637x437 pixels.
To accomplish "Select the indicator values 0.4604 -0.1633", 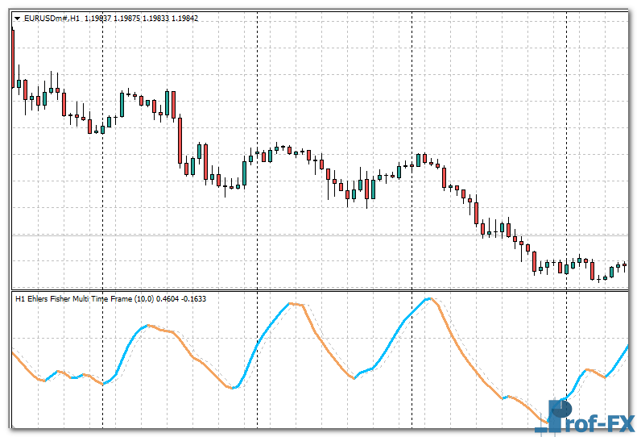I will 182,299.
